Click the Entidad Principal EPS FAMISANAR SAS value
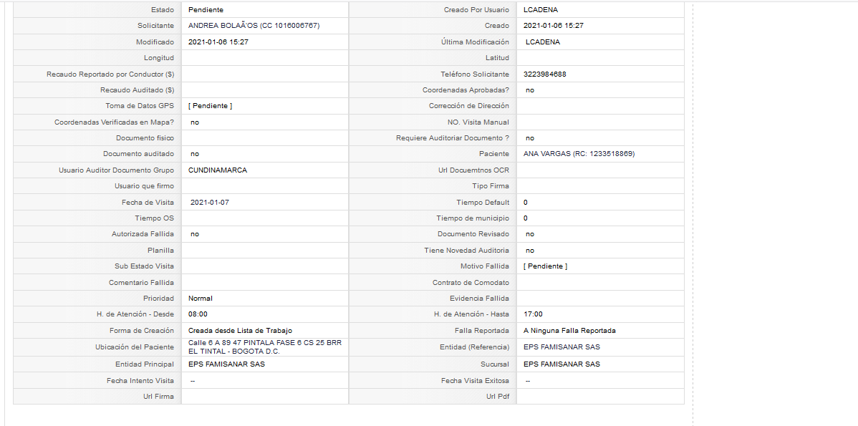The image size is (858, 426). pos(226,364)
